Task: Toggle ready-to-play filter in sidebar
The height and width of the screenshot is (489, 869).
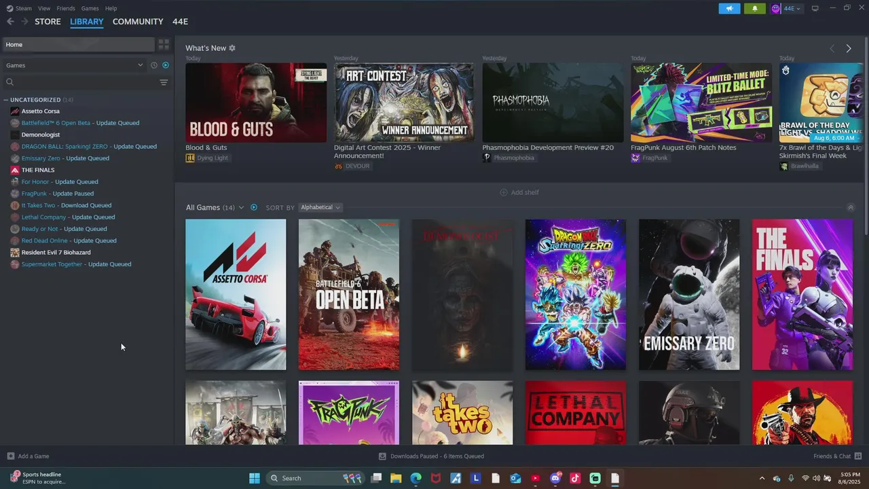Action: [166, 65]
